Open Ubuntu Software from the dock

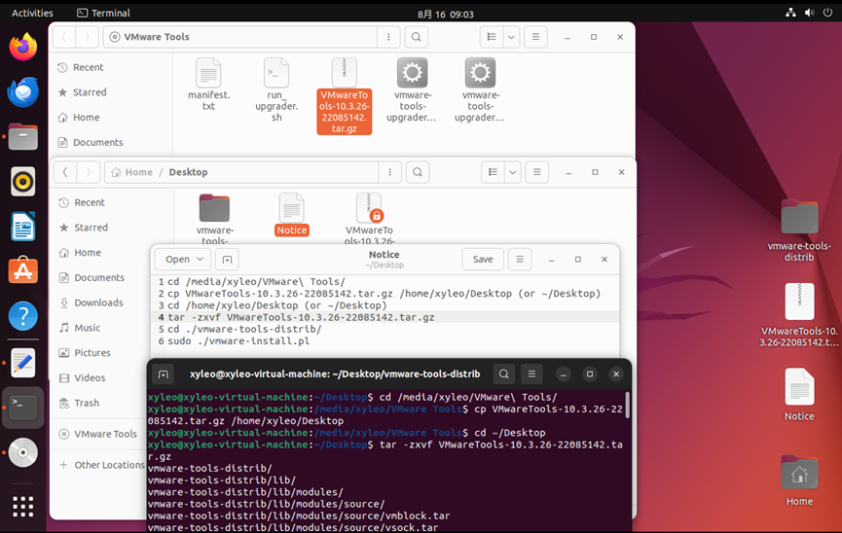pyautogui.click(x=23, y=271)
